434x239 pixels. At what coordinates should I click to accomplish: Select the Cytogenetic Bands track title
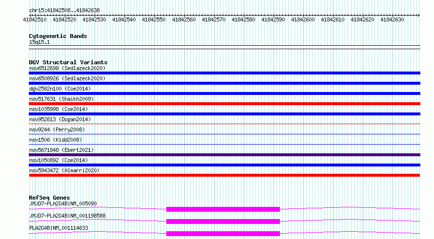click(x=58, y=36)
